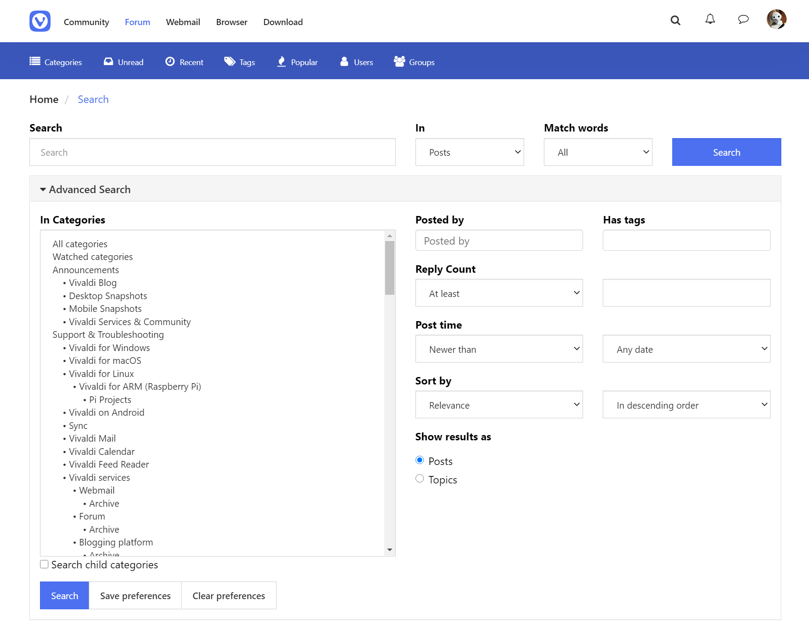Open the Reply Count At least dropdown
Screen dimensions: 809x644
[x=499, y=293]
